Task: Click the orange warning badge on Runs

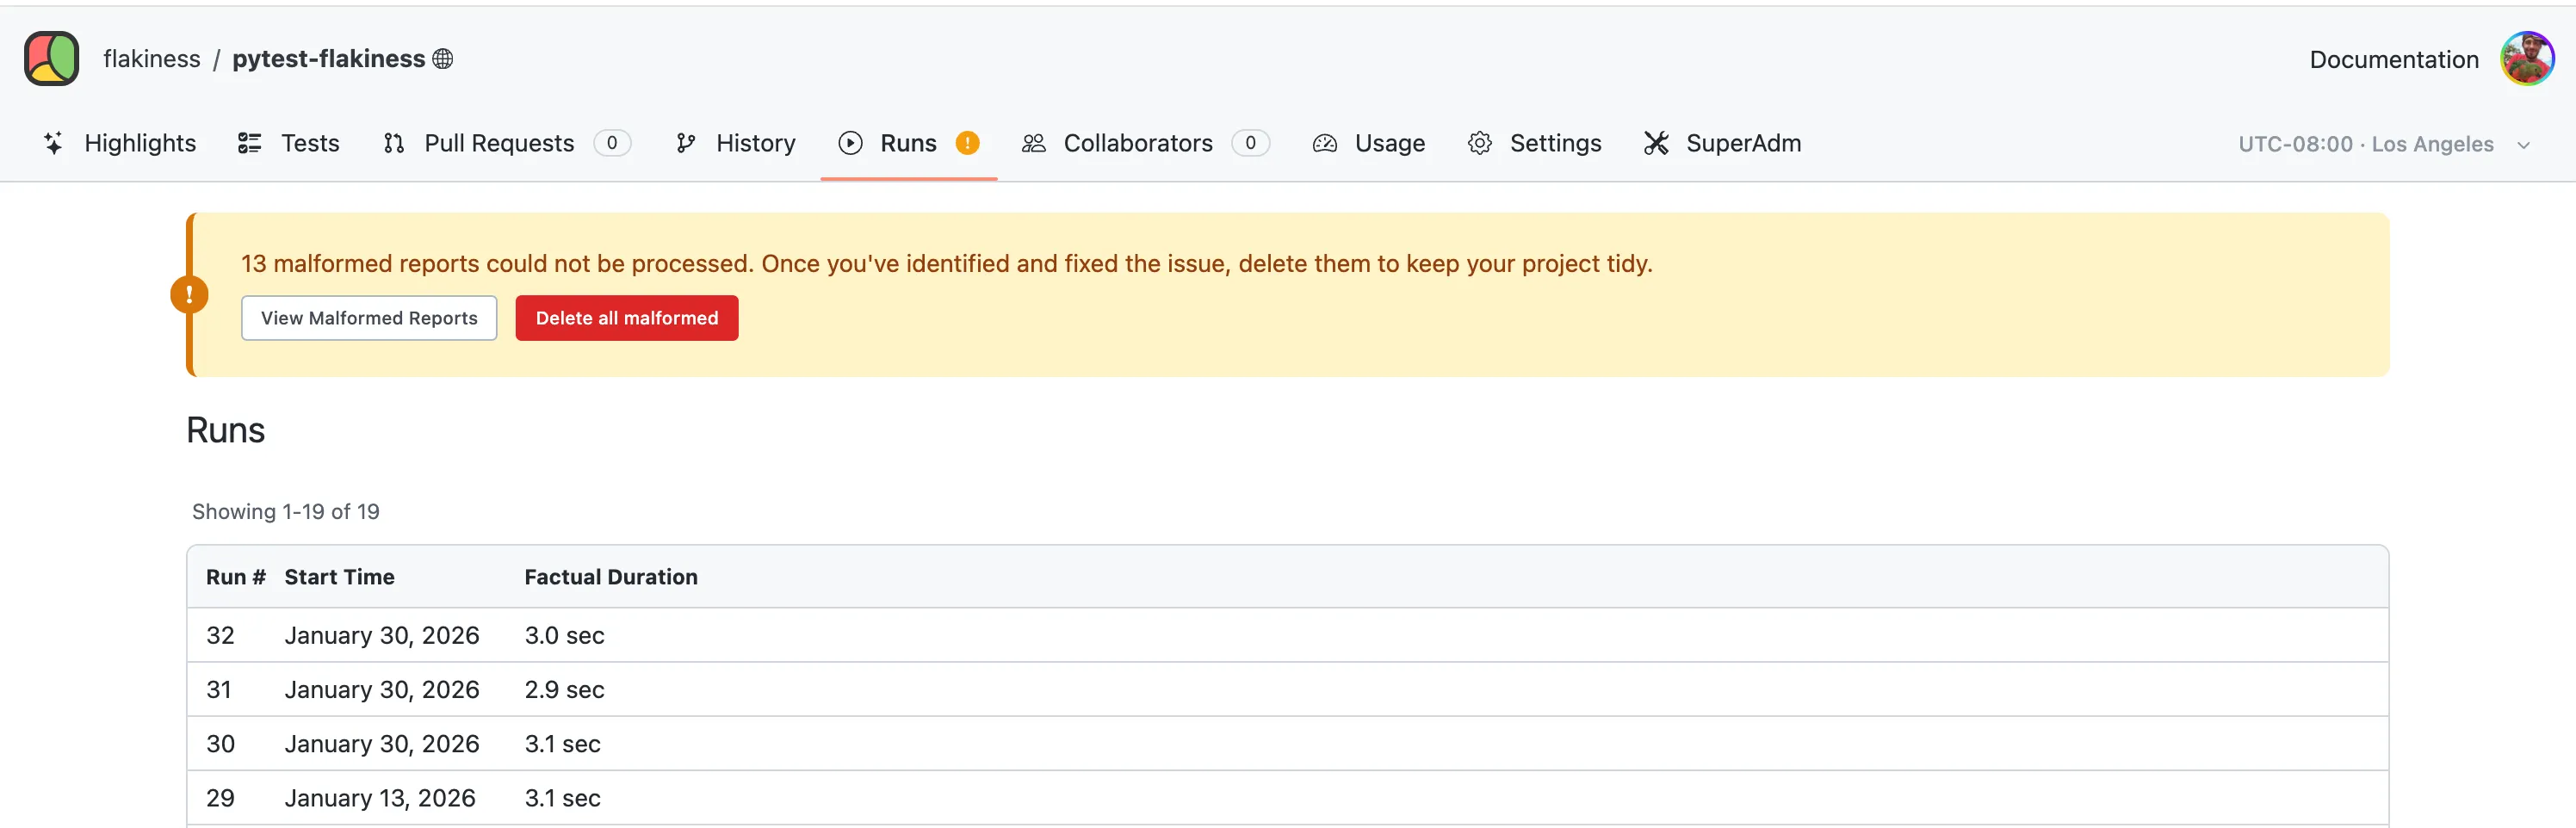Action: coord(967,143)
